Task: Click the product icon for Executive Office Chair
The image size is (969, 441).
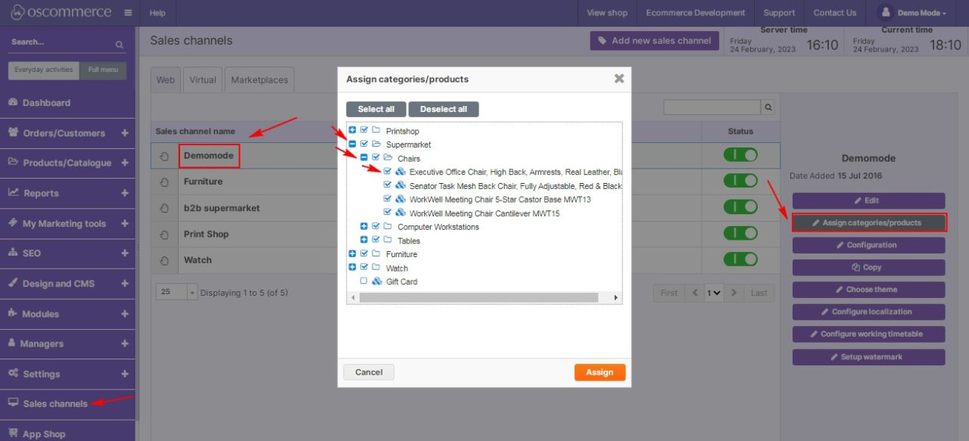Action: 400,172
